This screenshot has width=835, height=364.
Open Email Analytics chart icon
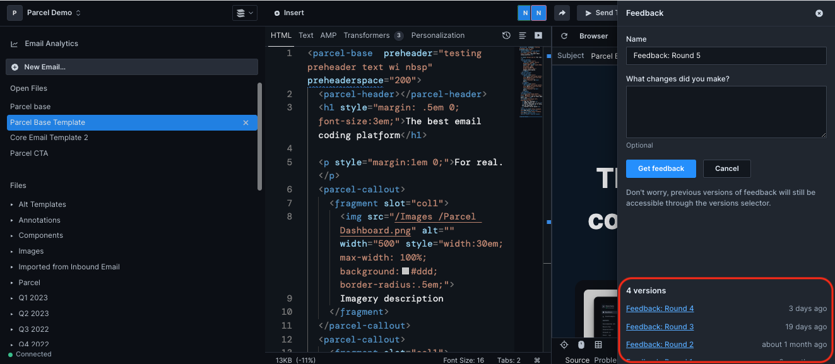(x=15, y=44)
